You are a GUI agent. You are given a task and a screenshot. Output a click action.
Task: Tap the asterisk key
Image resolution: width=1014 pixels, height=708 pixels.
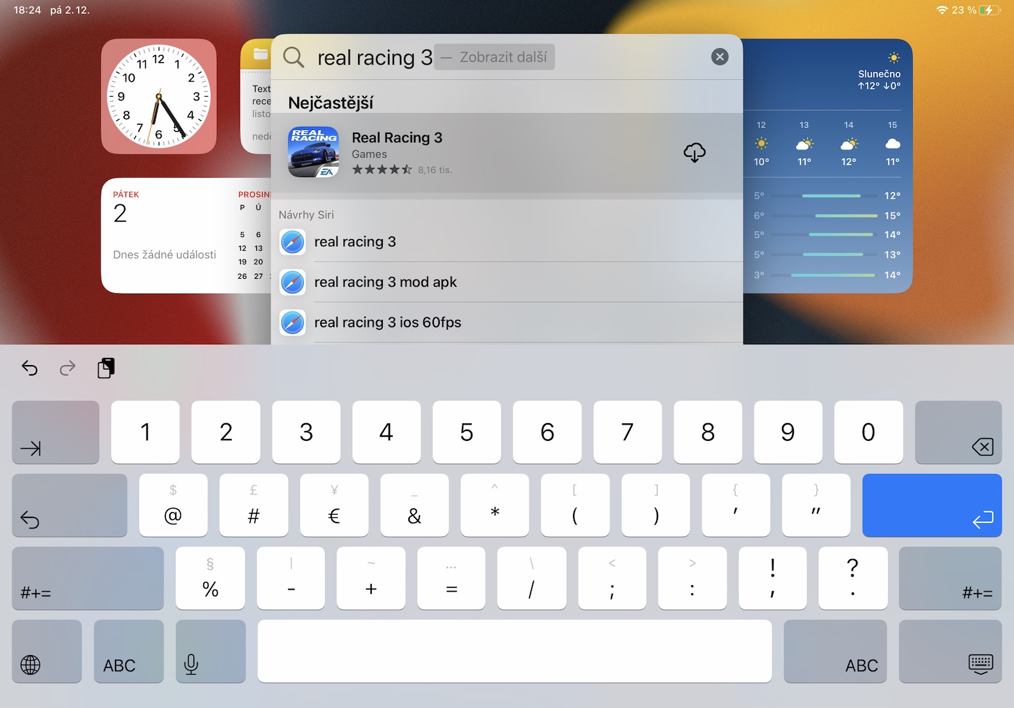pyautogui.click(x=495, y=506)
